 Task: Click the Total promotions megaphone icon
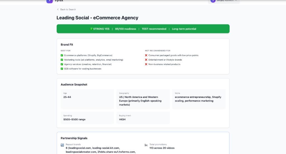click(146, 145)
